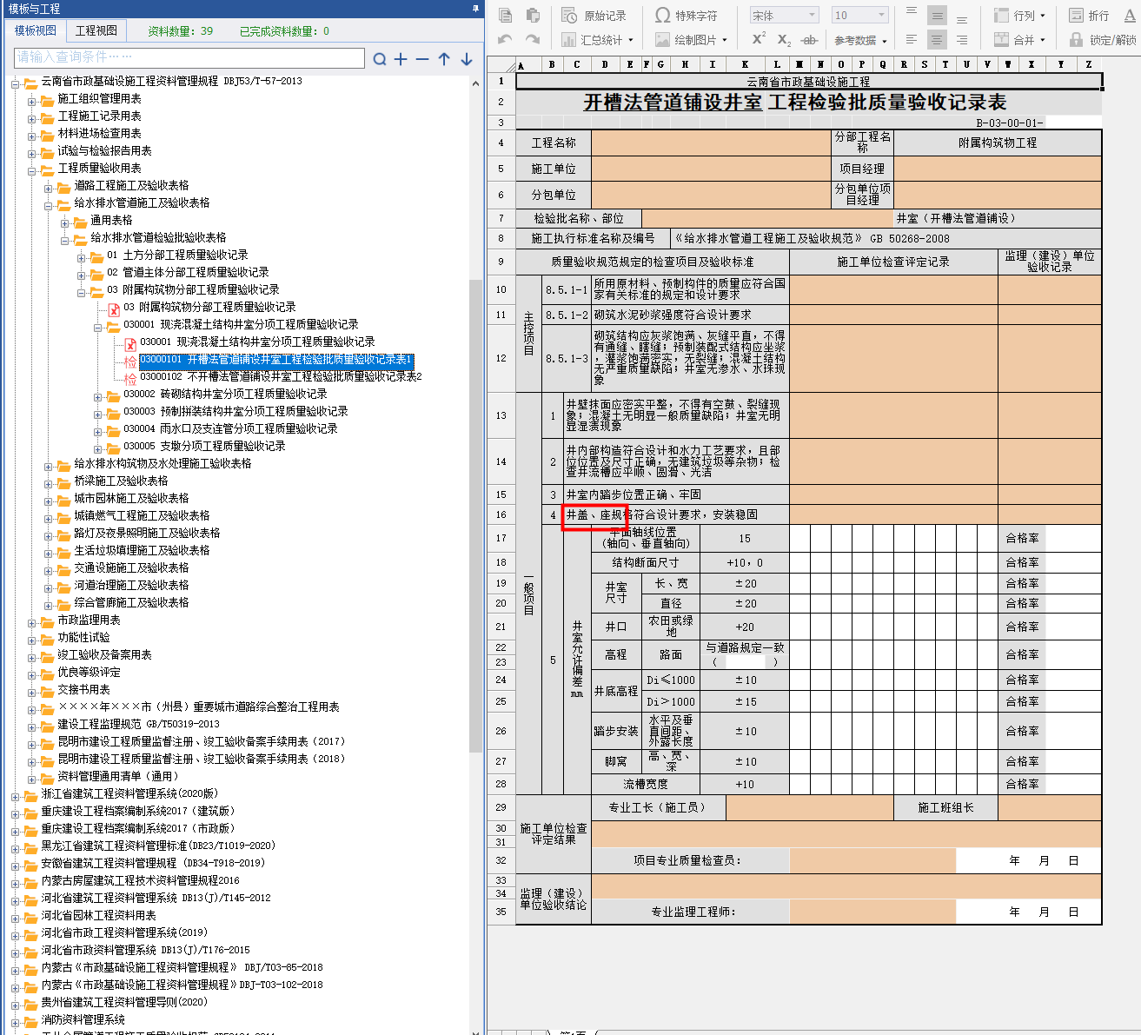1141x1035 pixels.
Task: Click the up arrow previous-result icon
Action: (444, 59)
